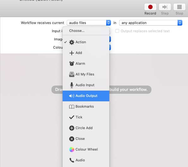
Task: Choose the Add plus icon entry
Action: point(86,53)
